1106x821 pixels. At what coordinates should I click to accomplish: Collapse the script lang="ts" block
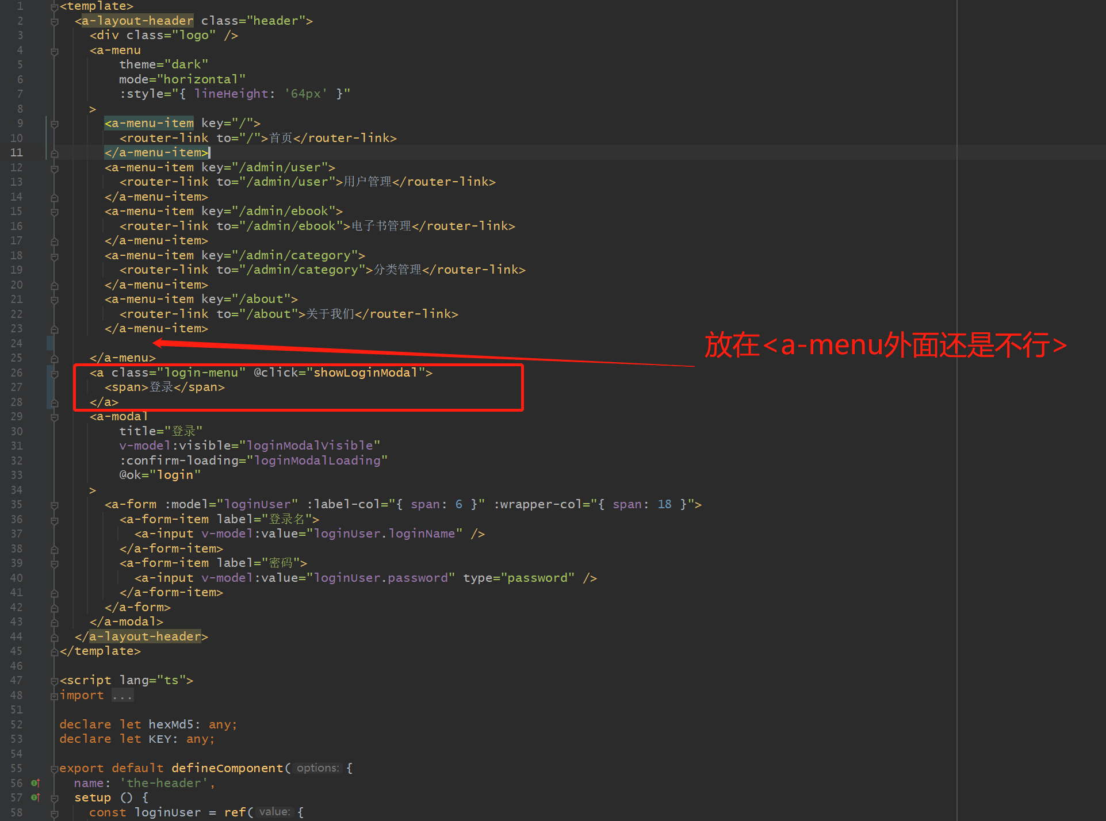[x=54, y=681]
